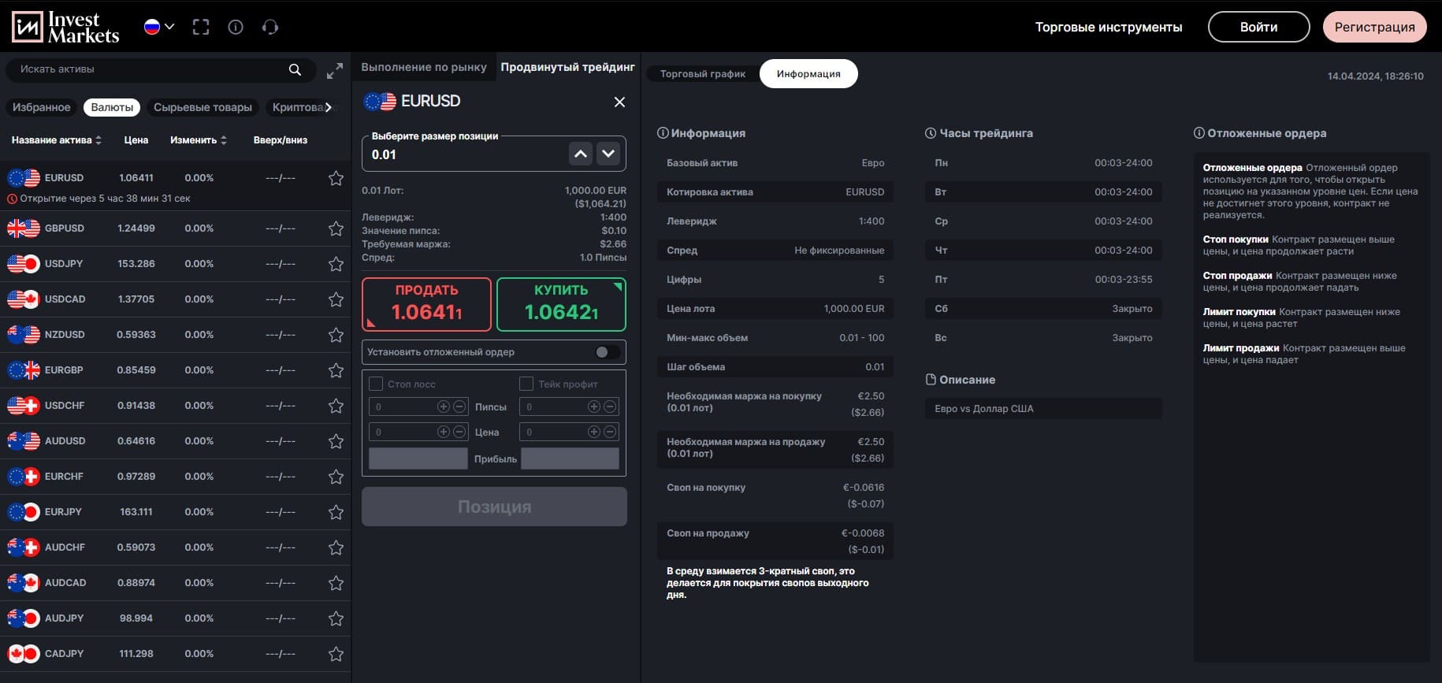Click the Описание document icon
The image size is (1442, 683).
[931, 380]
